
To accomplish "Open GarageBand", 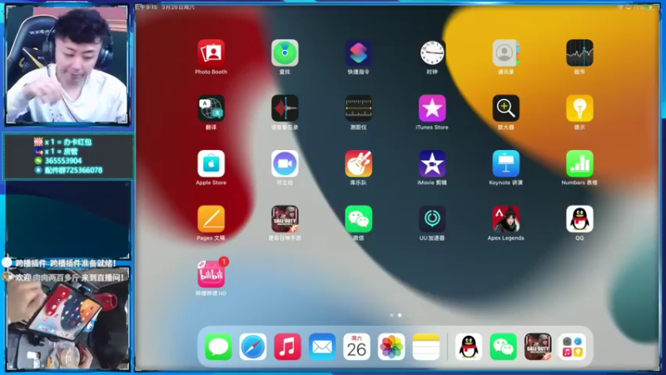I will click(x=359, y=163).
